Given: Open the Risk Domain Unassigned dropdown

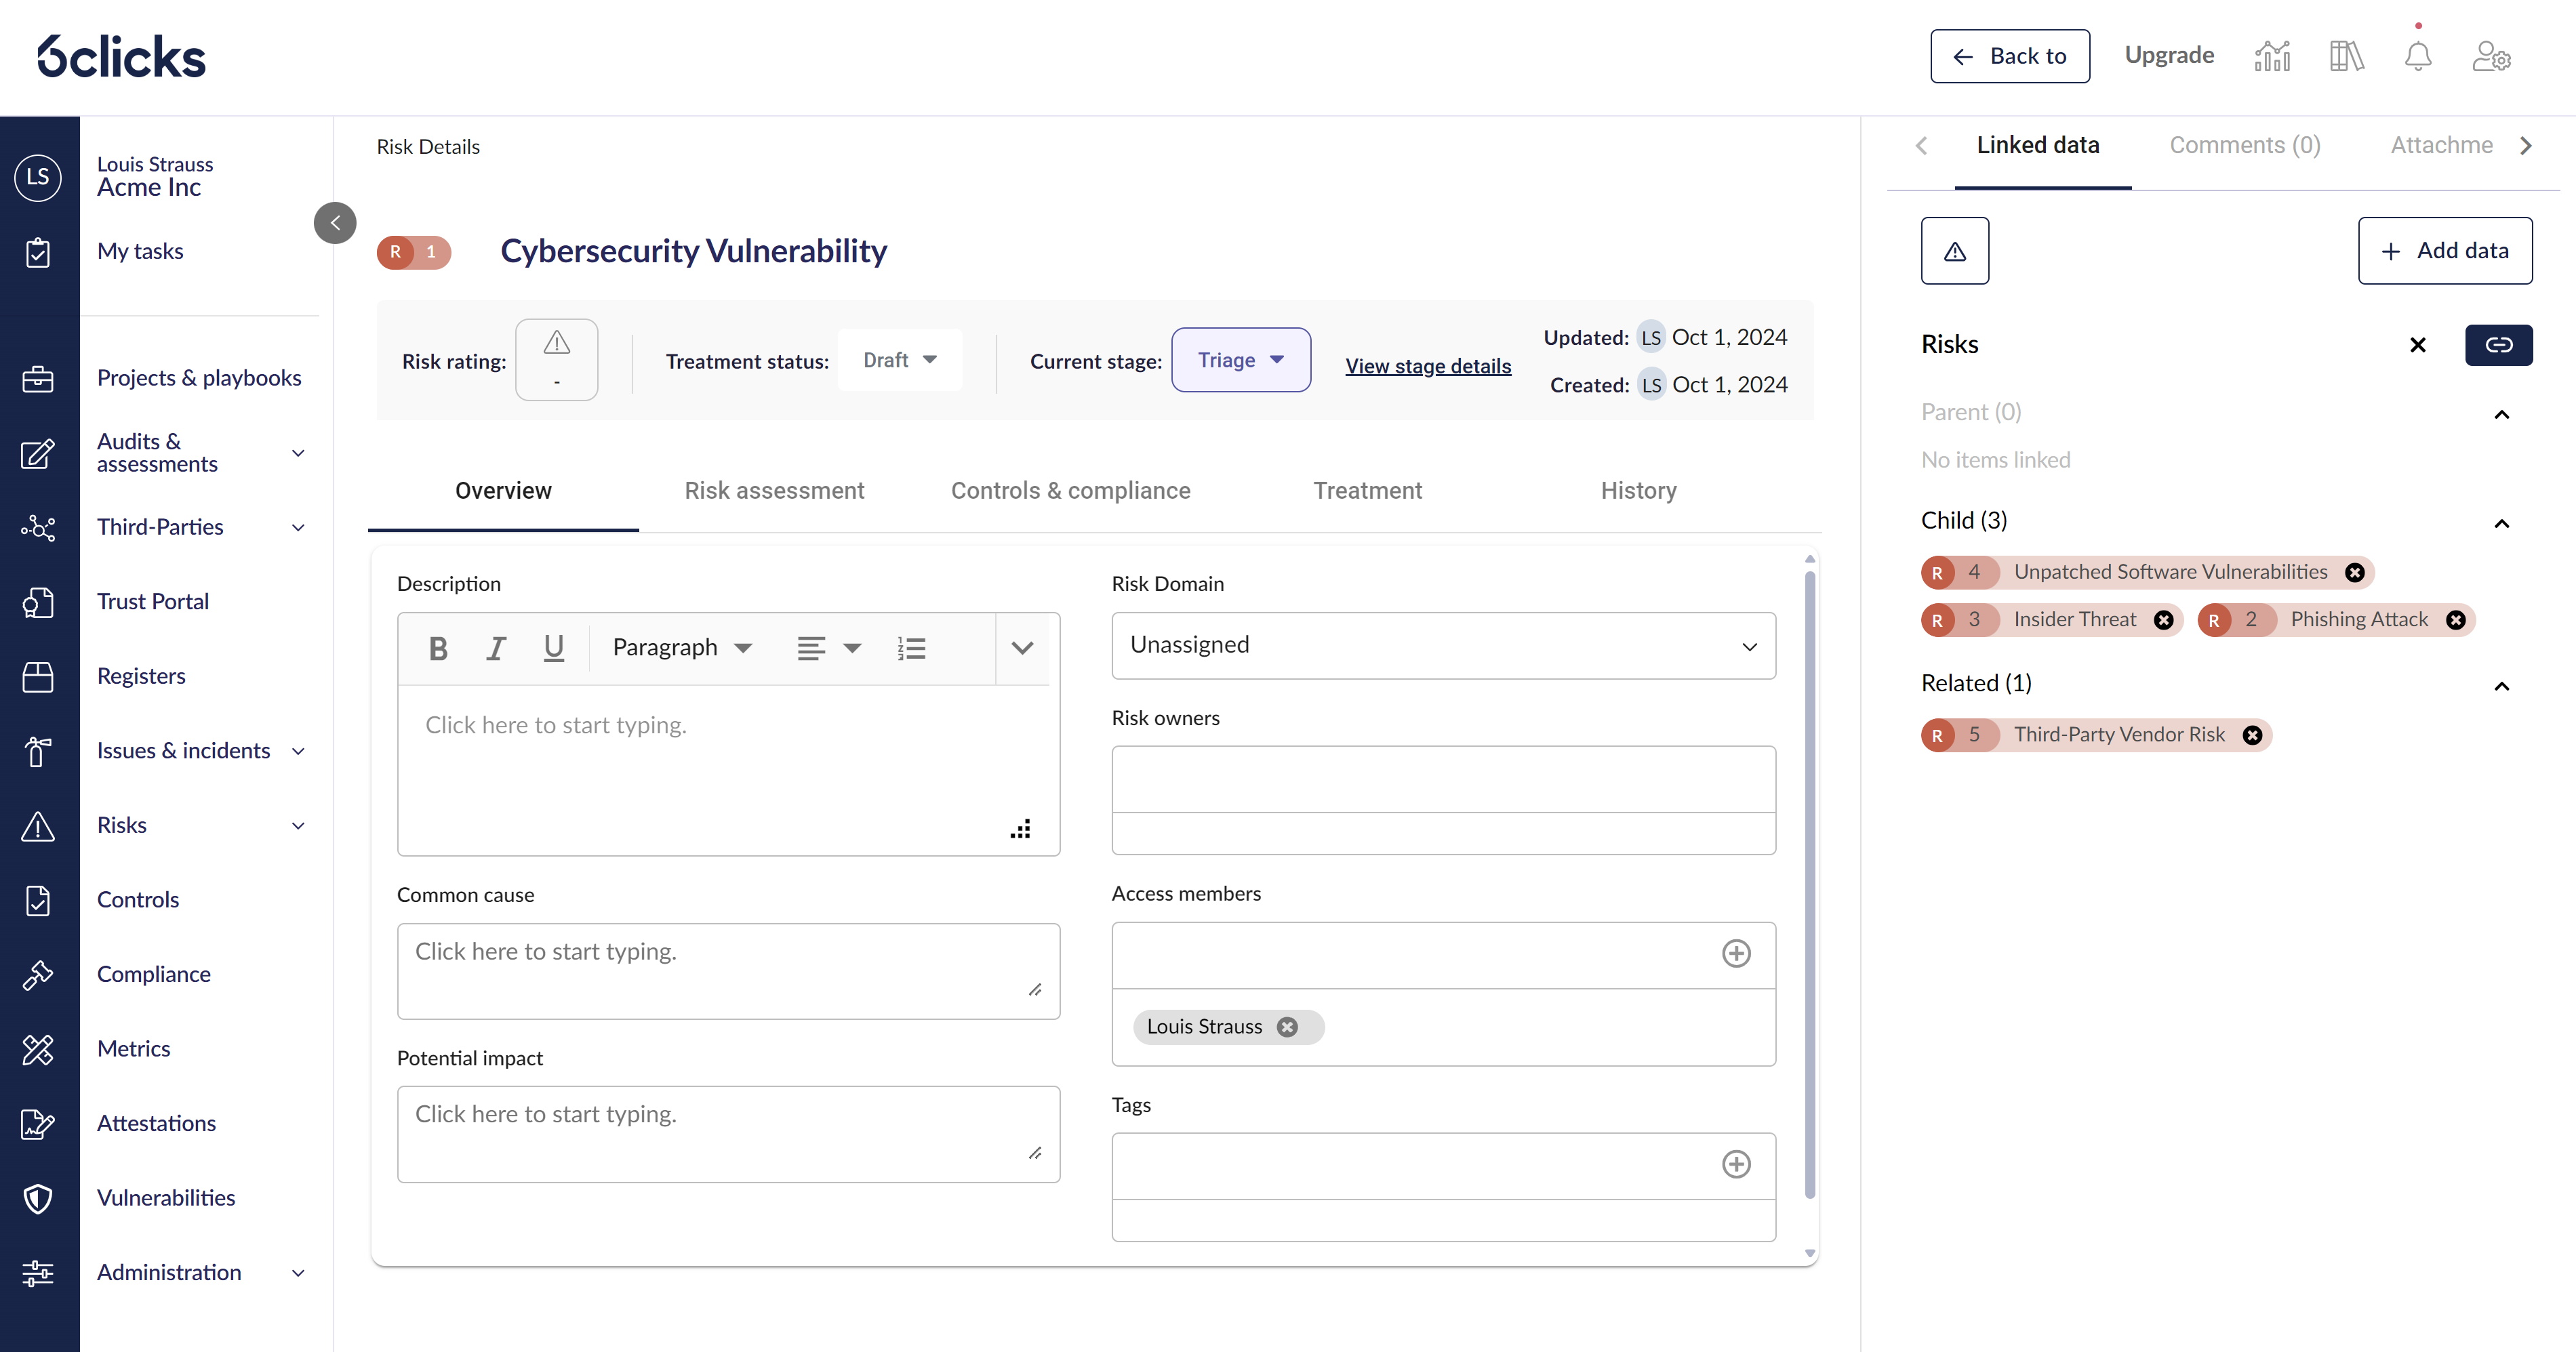Looking at the screenshot, I should 1443,646.
